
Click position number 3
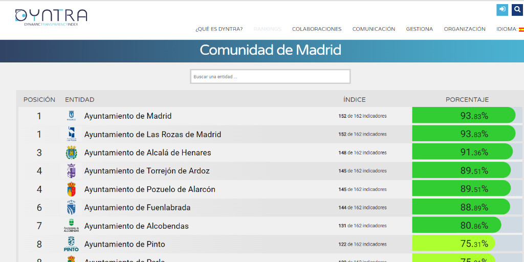click(39, 152)
